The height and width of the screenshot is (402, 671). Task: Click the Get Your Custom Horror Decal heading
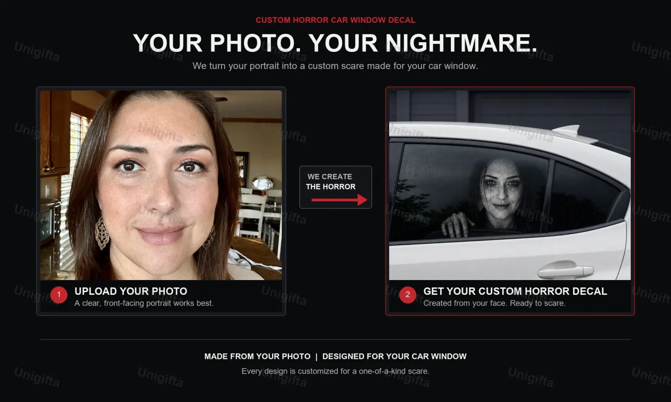pos(515,291)
